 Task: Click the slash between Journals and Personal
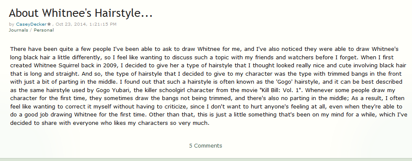31,30
